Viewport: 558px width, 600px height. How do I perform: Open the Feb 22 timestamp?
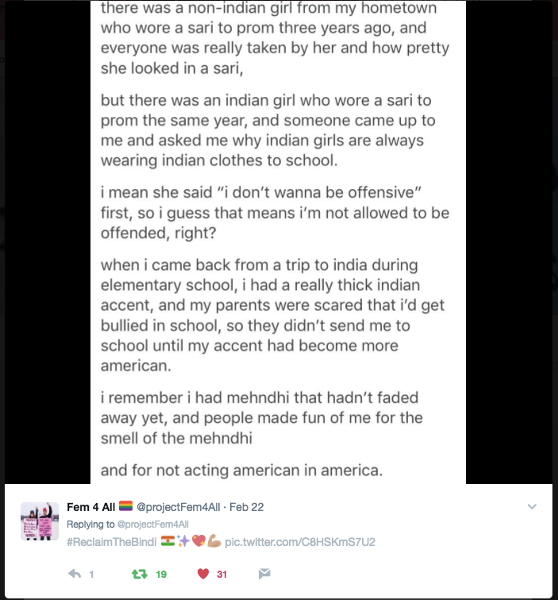[x=247, y=507]
